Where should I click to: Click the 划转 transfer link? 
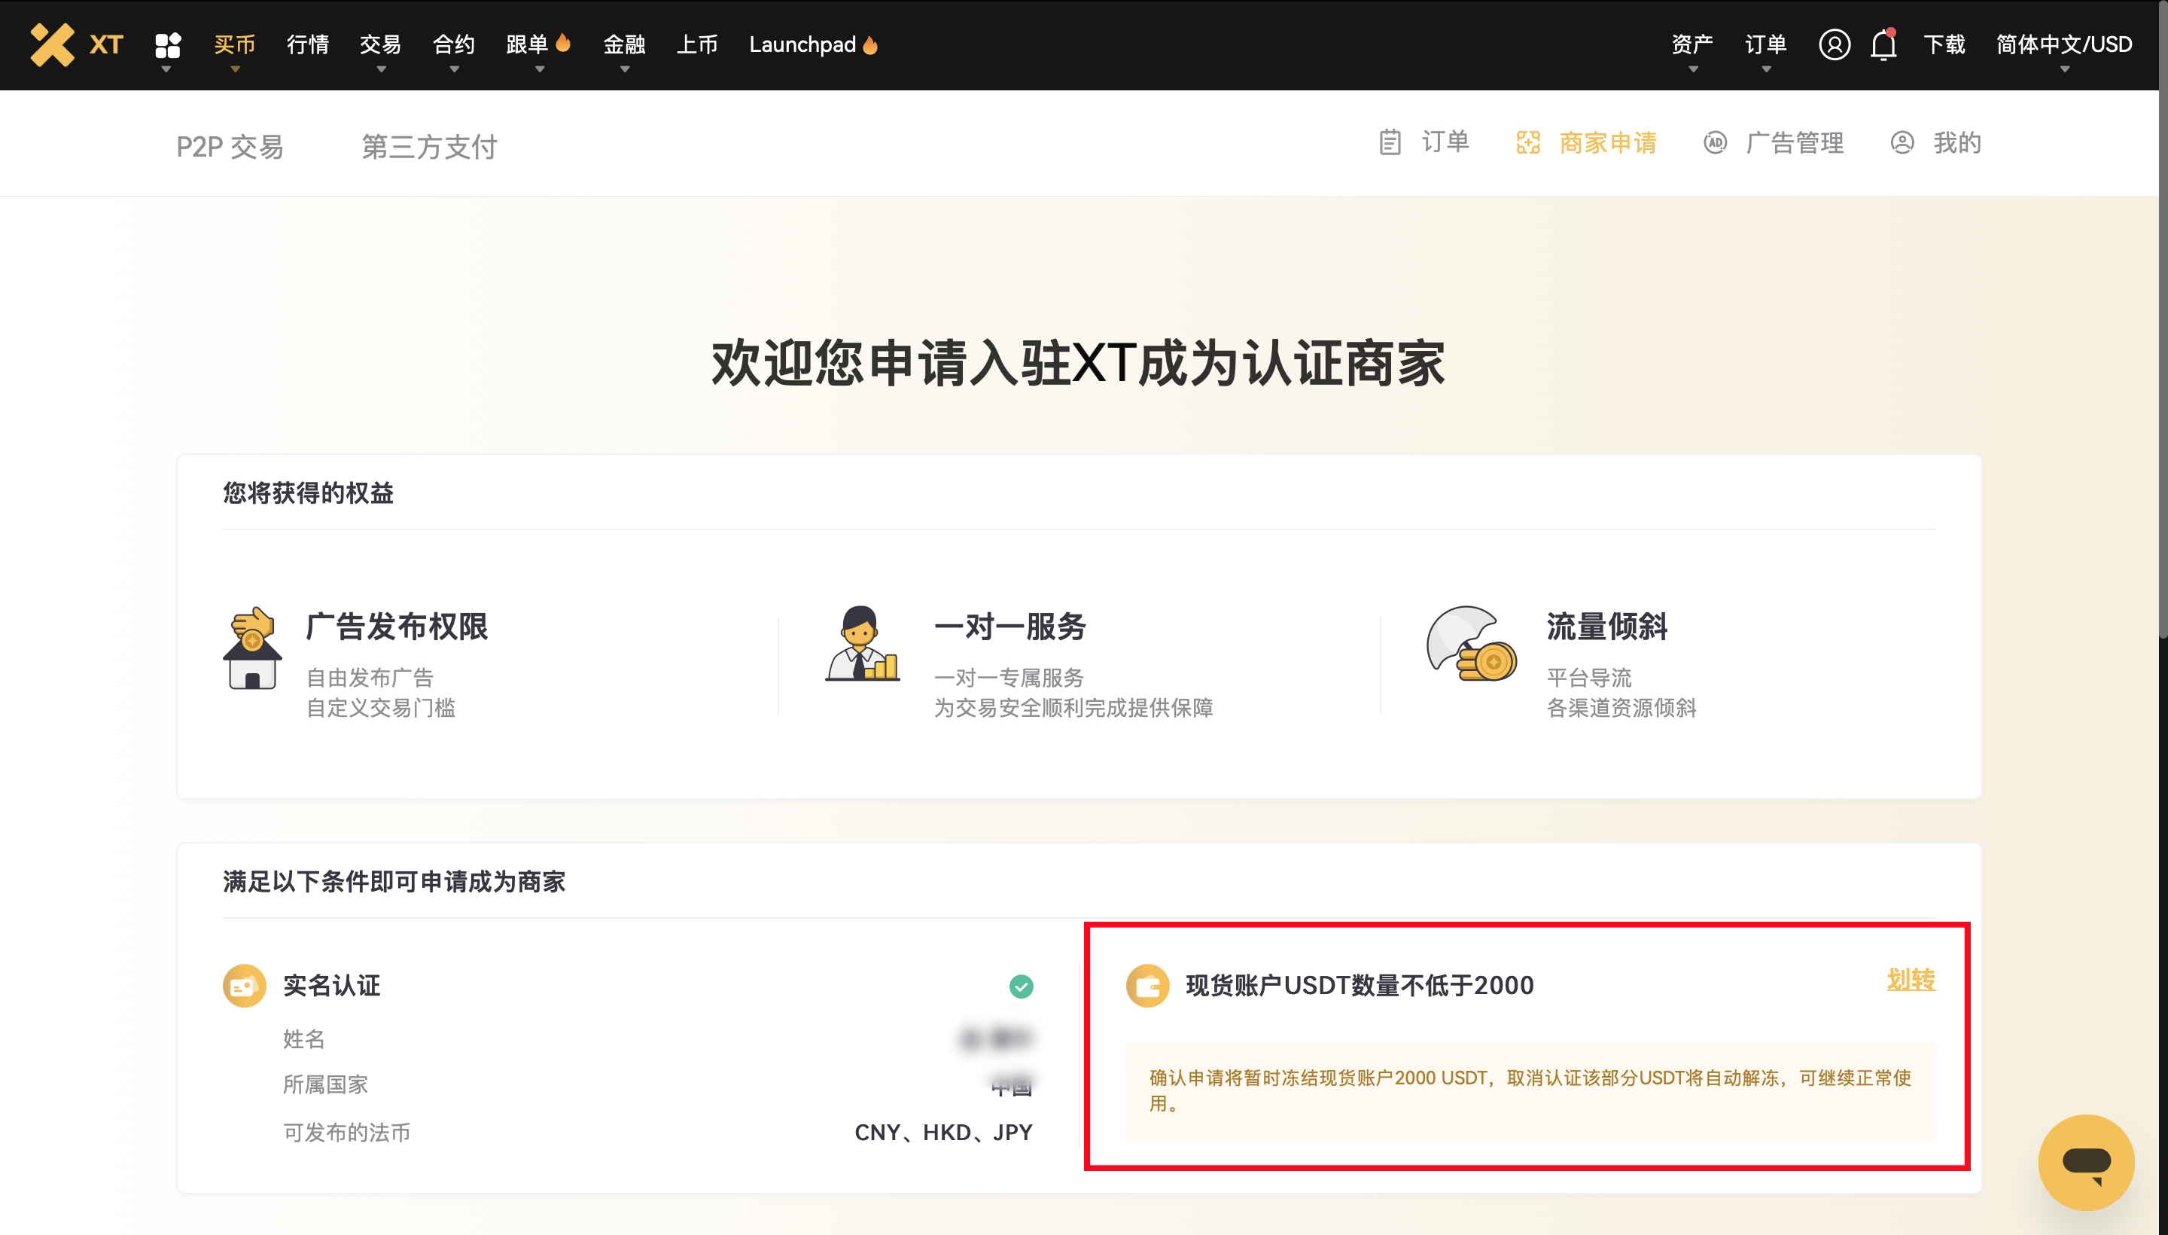point(1911,980)
